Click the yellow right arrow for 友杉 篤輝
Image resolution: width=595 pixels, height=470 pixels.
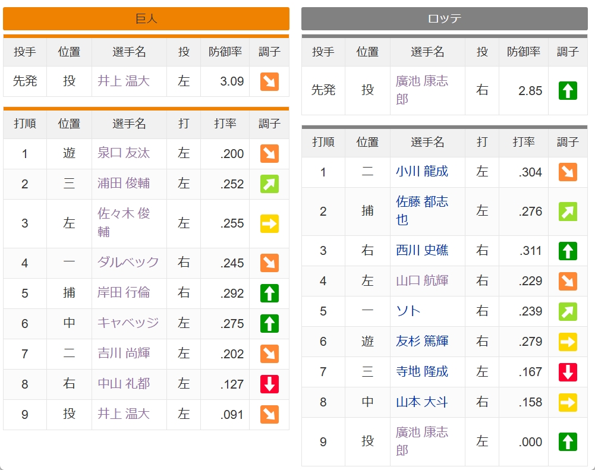point(568,342)
